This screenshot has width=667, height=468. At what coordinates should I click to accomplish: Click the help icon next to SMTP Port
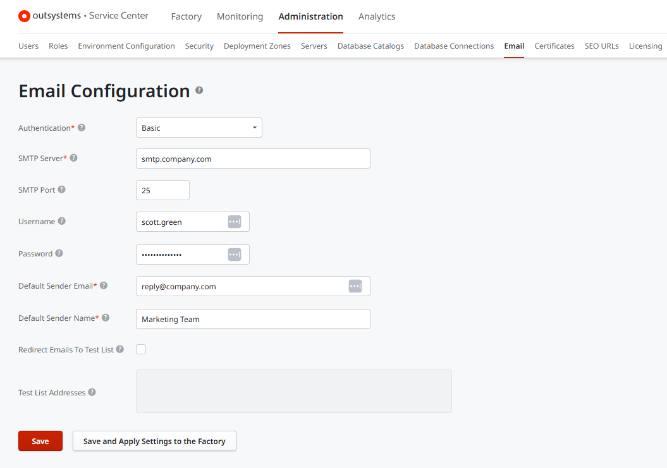point(61,189)
